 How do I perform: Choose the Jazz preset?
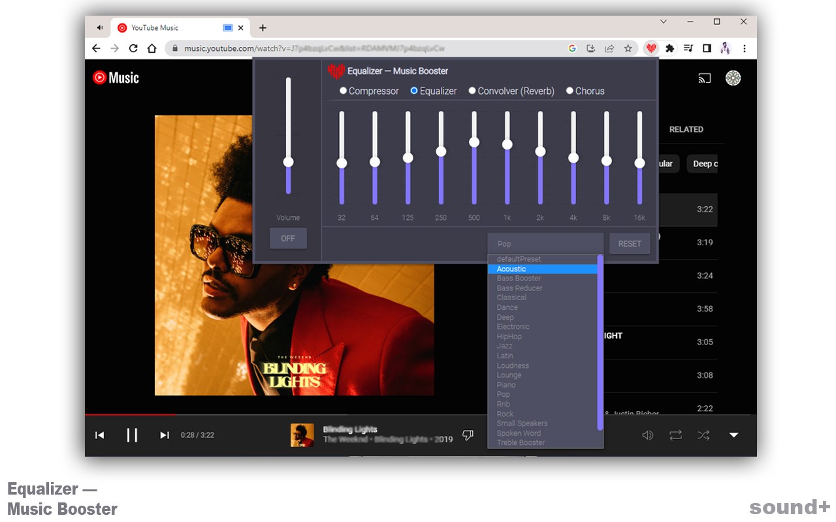coord(543,346)
